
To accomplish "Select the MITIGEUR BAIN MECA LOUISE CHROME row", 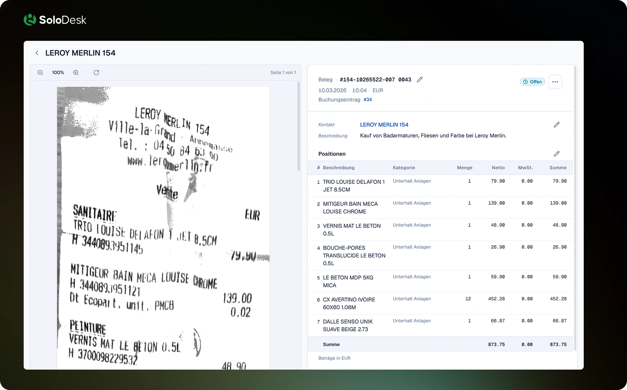I will point(440,208).
